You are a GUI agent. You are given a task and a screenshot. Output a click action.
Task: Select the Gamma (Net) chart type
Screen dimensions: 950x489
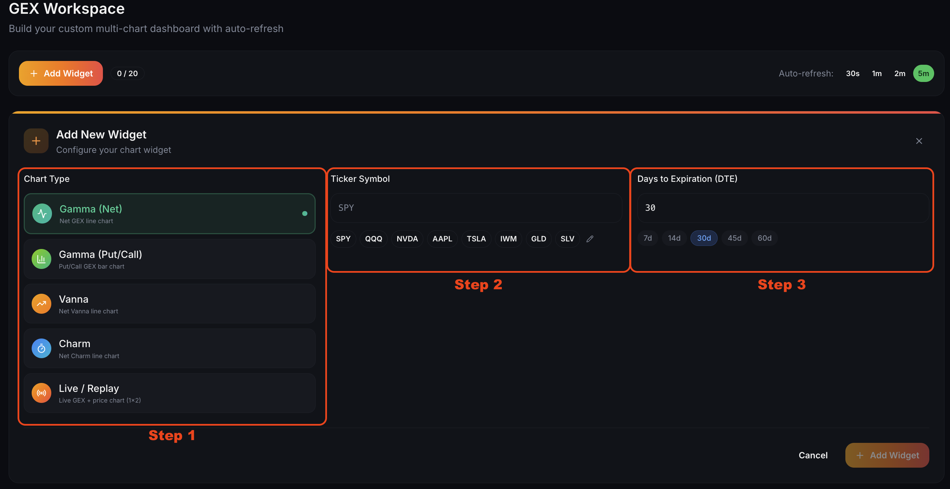(x=170, y=214)
